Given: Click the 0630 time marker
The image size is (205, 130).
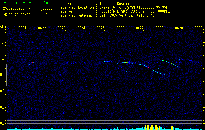Looking at the screenshot, I should 198,28.
